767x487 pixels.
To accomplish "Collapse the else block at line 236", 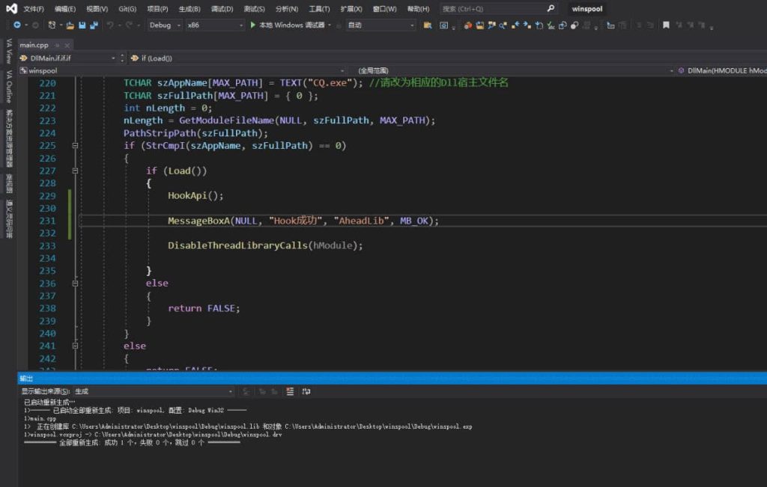I will 74,284.
